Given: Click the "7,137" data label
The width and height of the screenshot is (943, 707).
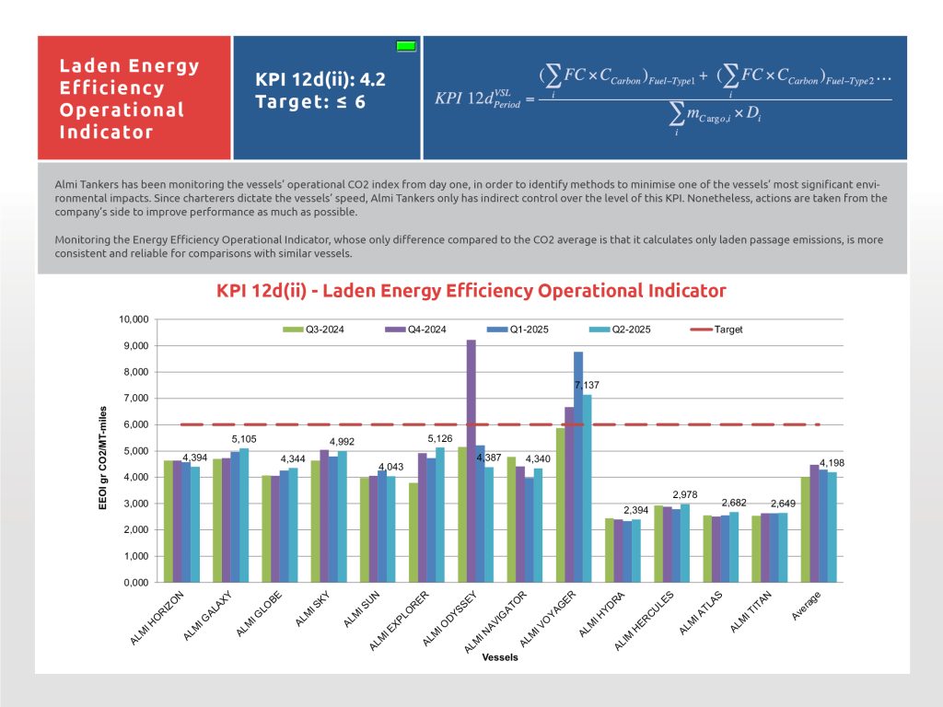Looking at the screenshot, I should click(x=587, y=386).
